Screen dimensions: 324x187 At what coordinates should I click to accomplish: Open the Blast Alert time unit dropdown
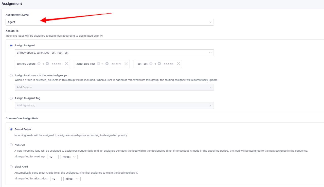[72, 179]
